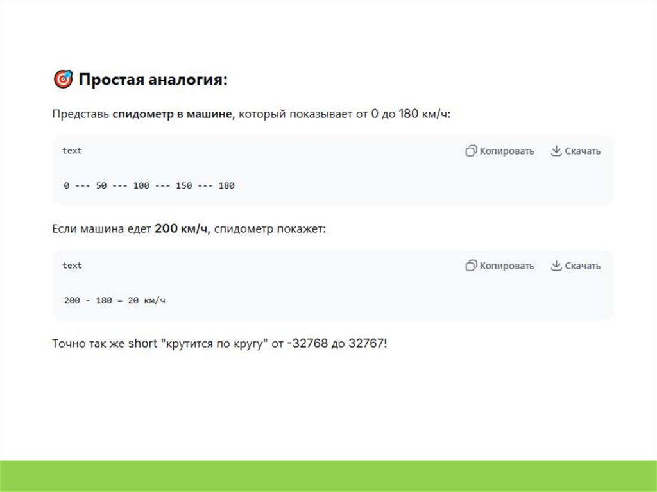The image size is (657, 492).
Task: Click the code line "200 - 180 = 20 км/ч"
Action: click(x=115, y=300)
